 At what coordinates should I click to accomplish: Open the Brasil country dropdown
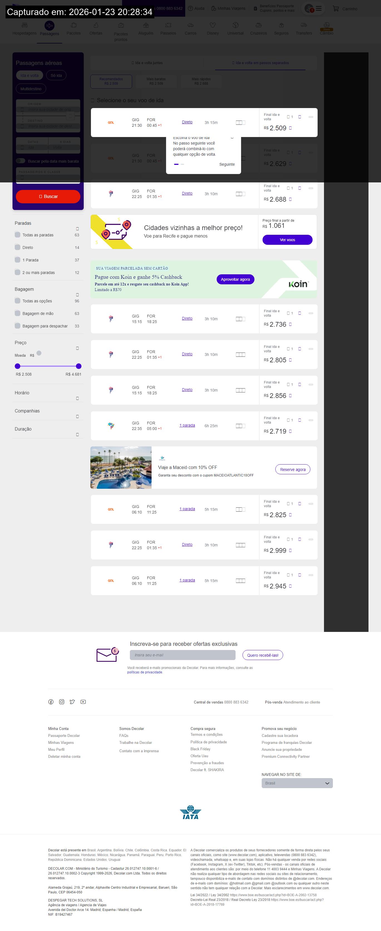point(297,783)
